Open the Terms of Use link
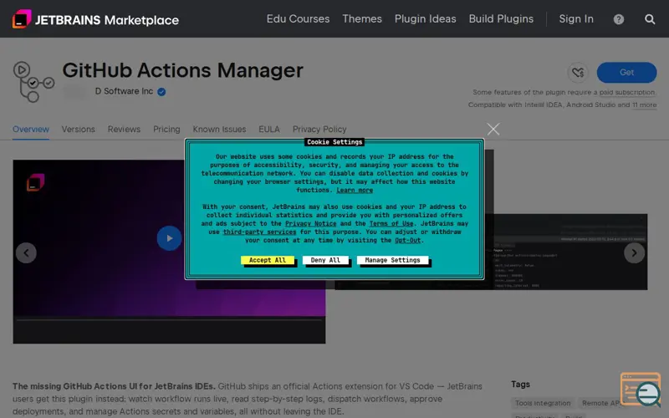Screen dimensions: 669x418 pyautogui.click(x=391, y=223)
